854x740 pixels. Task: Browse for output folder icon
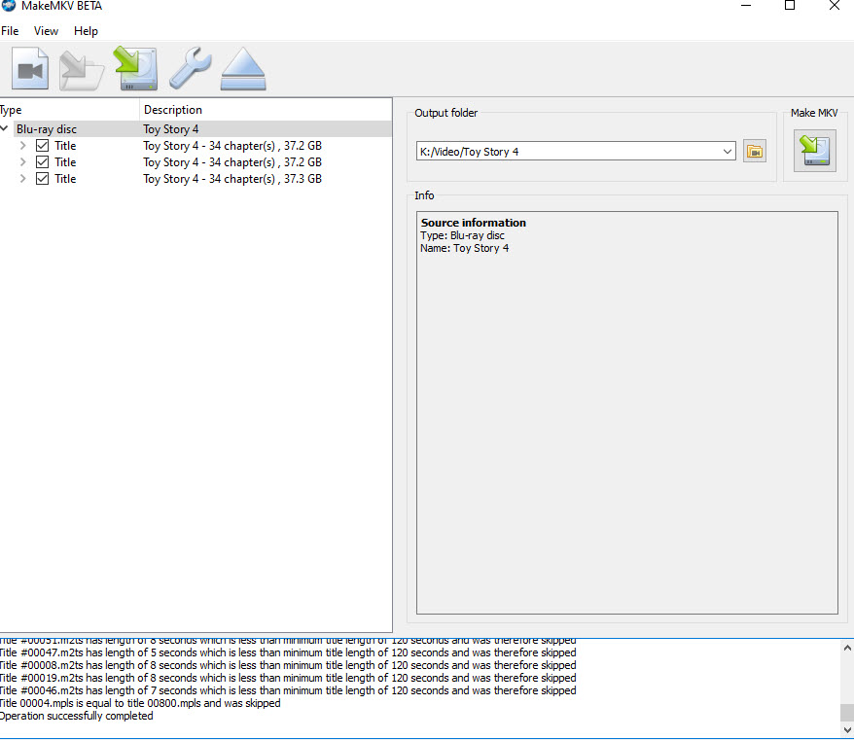tap(755, 152)
